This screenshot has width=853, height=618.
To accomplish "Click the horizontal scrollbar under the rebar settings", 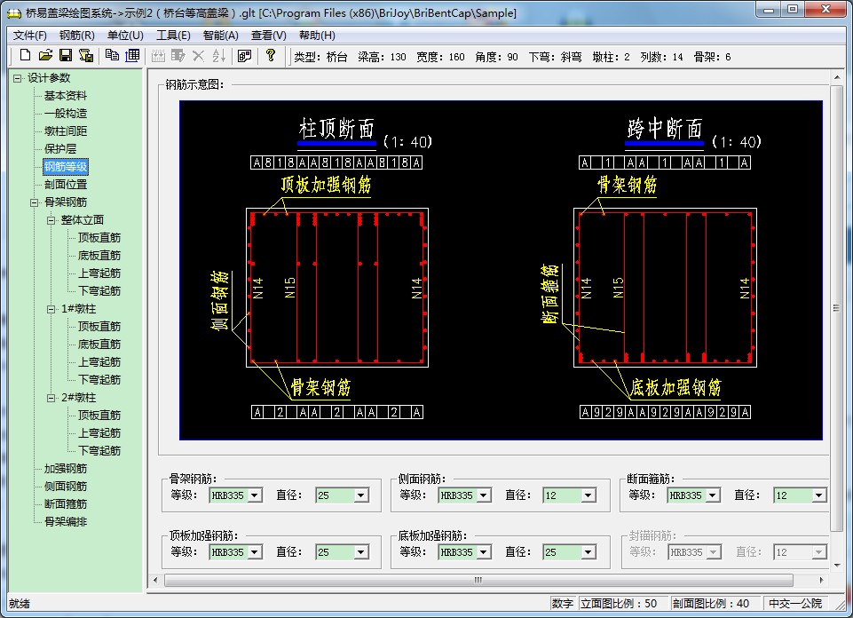I will (x=478, y=581).
